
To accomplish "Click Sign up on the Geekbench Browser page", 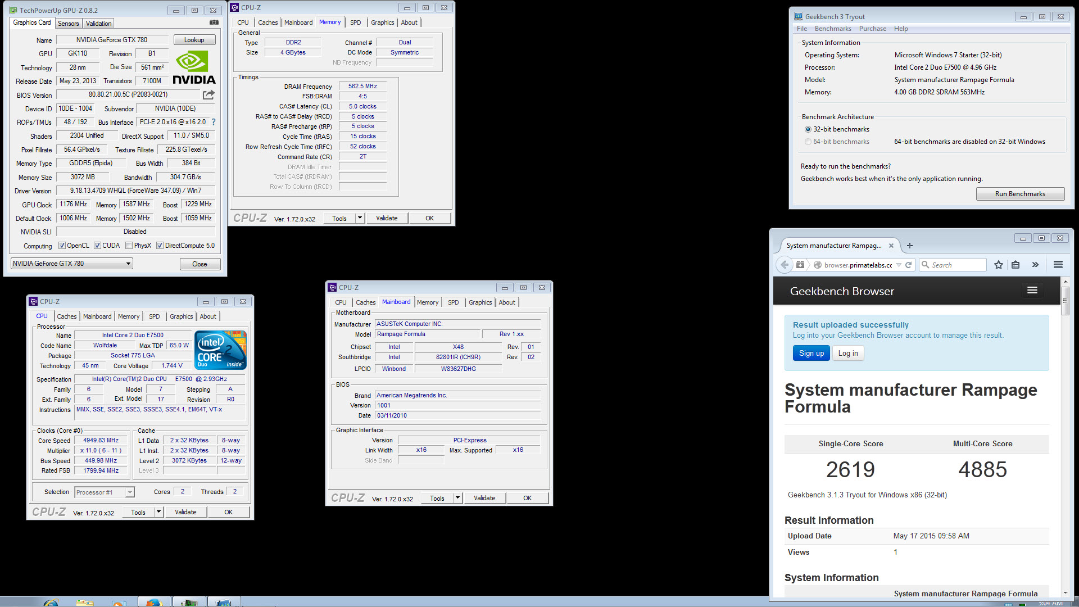I will [811, 353].
